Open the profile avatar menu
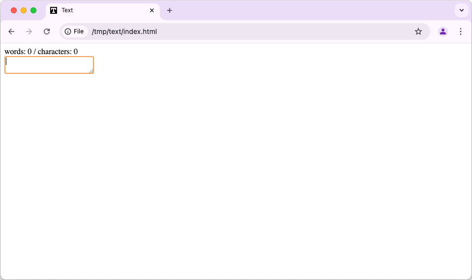 click(443, 31)
